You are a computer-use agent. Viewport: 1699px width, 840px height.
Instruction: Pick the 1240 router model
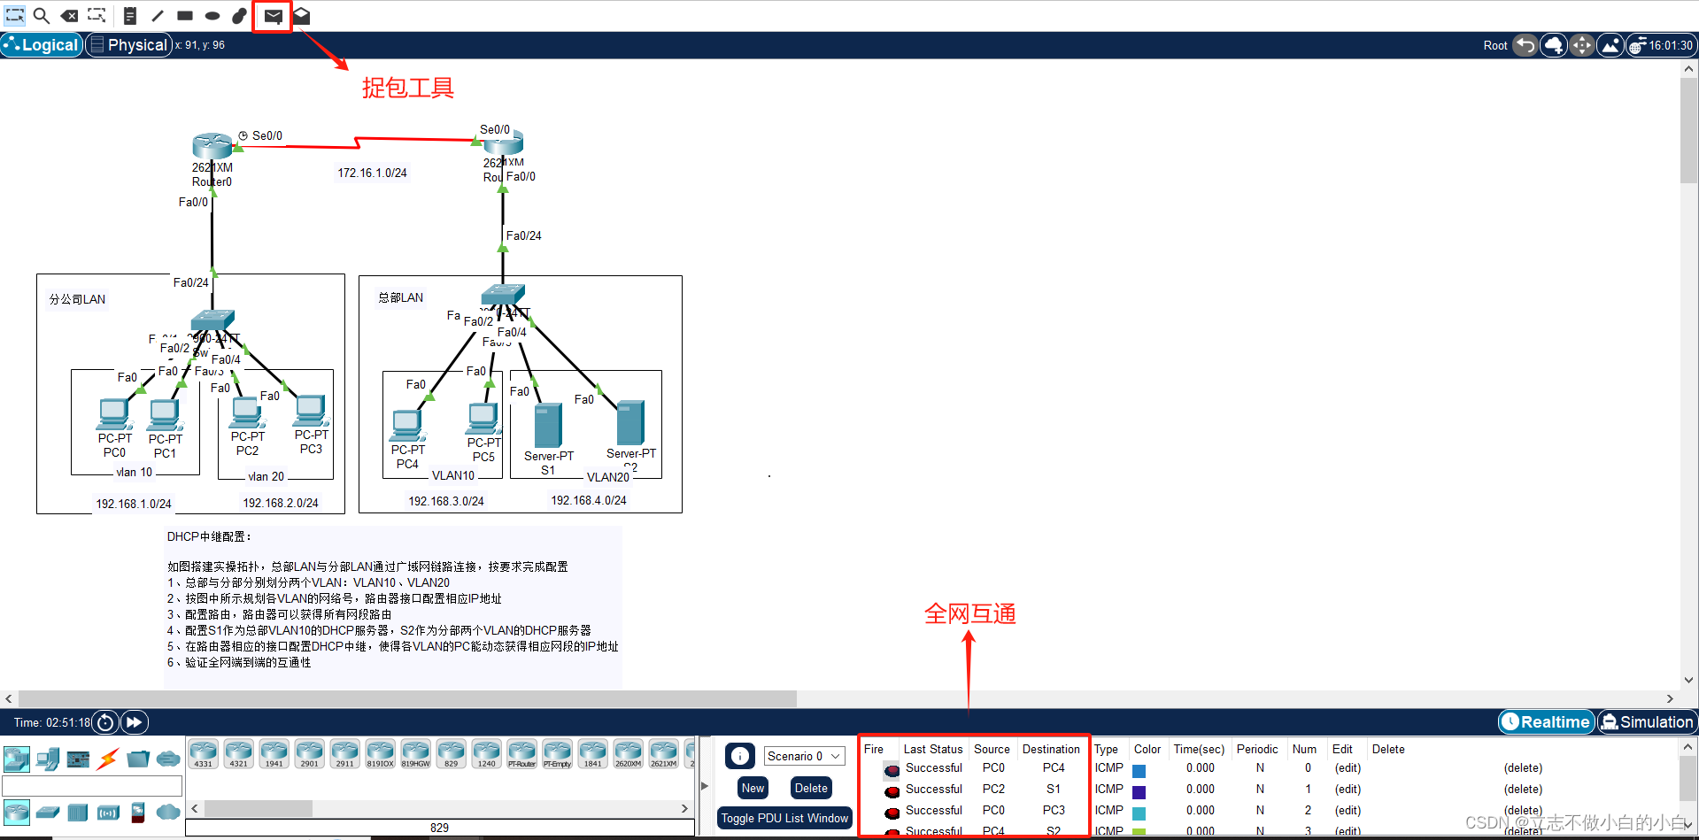point(487,754)
